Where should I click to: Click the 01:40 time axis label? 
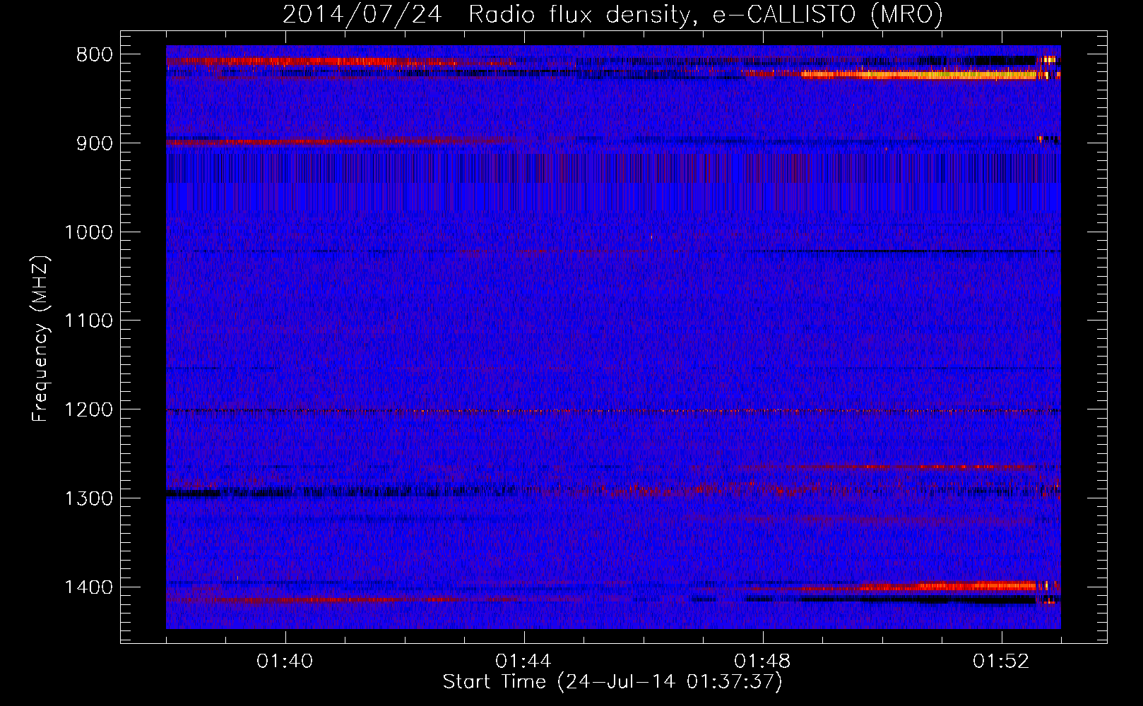click(x=285, y=662)
